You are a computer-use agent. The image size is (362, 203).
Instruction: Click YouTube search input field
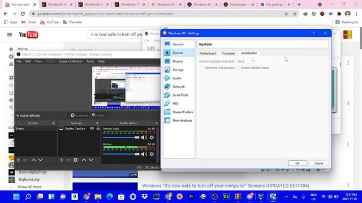(x=116, y=34)
